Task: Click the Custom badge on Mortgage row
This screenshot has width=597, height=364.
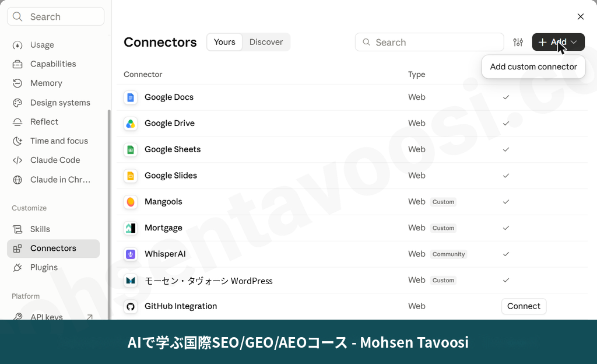Action: pyautogui.click(x=443, y=228)
